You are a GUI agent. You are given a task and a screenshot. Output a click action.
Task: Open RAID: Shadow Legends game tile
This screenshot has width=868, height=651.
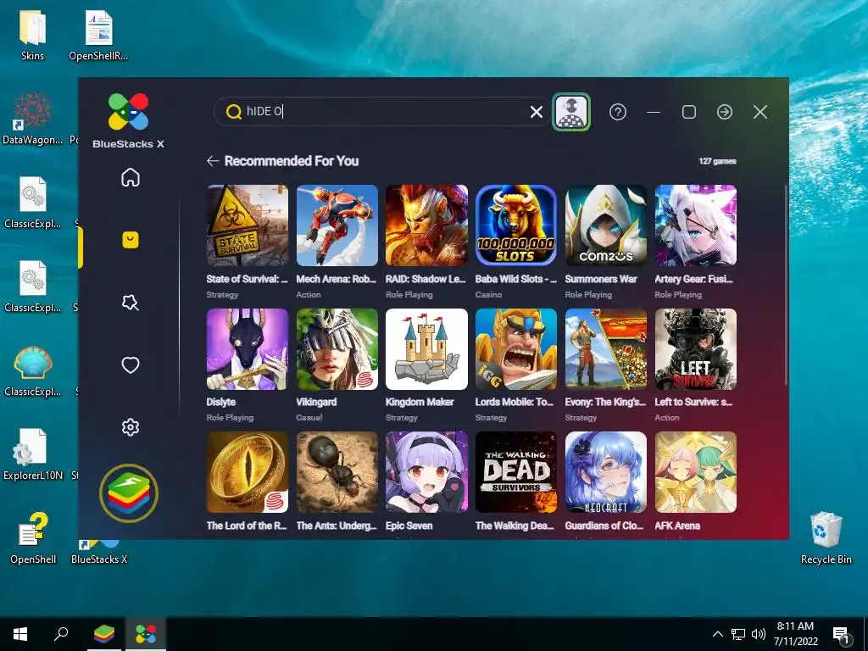pos(427,225)
